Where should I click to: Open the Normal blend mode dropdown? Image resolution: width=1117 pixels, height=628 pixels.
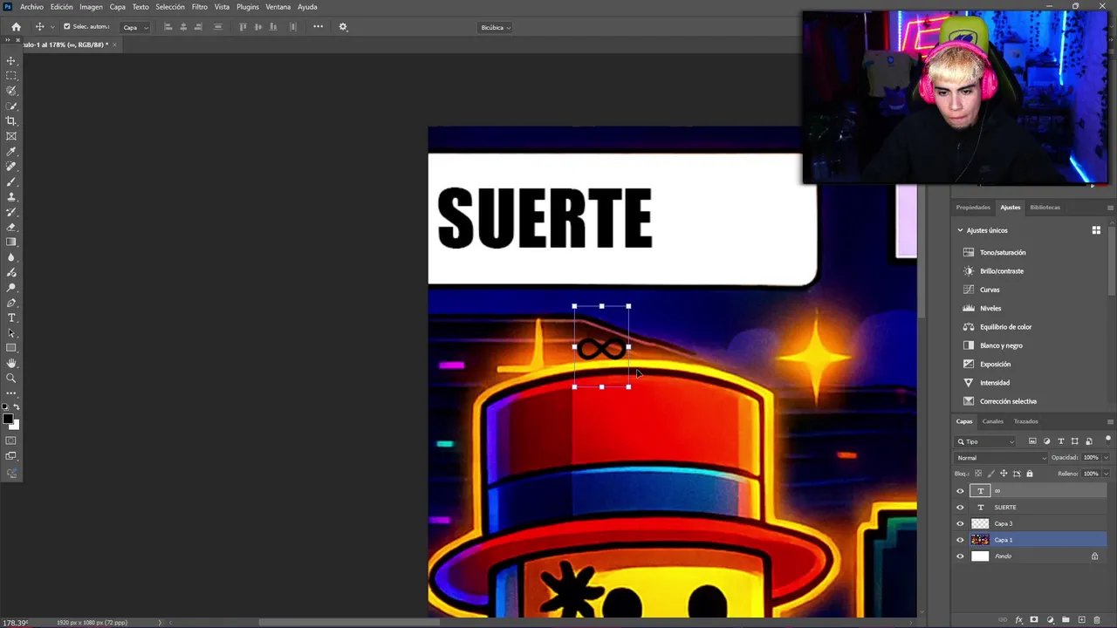[x=1001, y=458]
